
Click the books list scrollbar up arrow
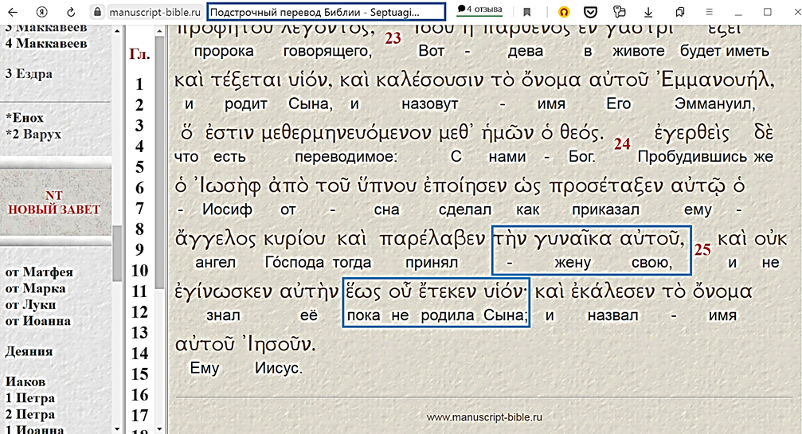[117, 31]
